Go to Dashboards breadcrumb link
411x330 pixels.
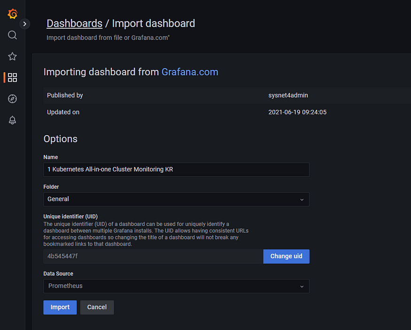(x=74, y=23)
